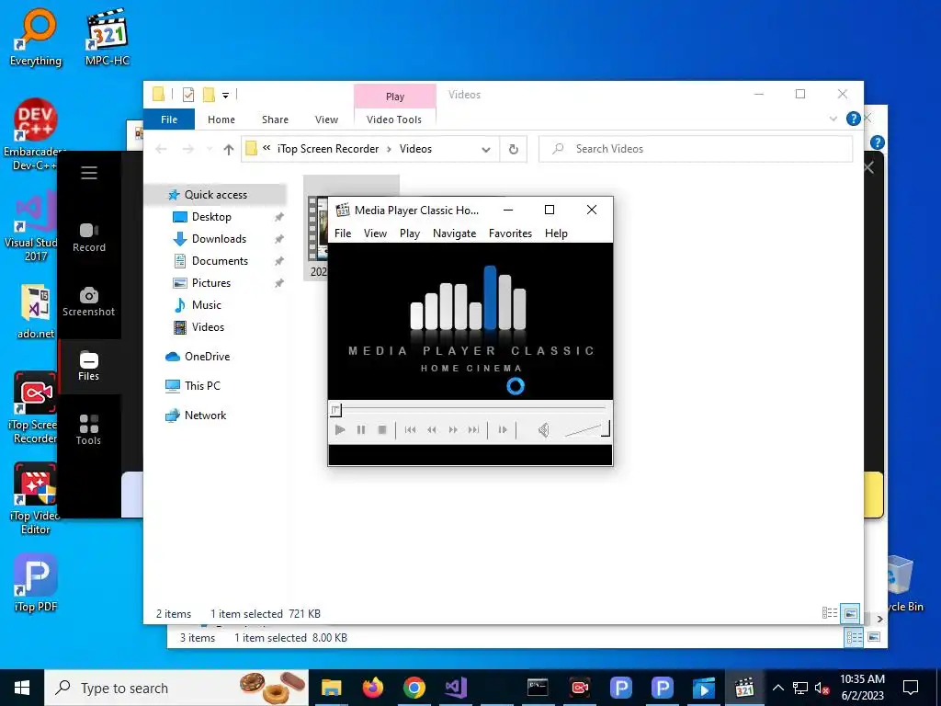Skip to previous track in MPC-HC
The height and width of the screenshot is (706, 941).
(x=411, y=430)
